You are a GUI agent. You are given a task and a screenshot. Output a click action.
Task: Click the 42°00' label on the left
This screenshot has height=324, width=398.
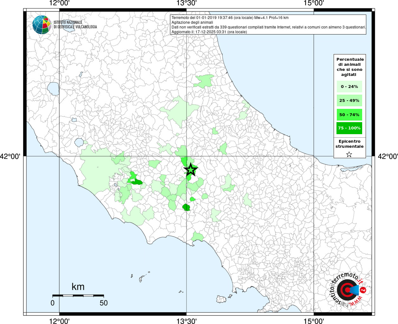point(10,156)
